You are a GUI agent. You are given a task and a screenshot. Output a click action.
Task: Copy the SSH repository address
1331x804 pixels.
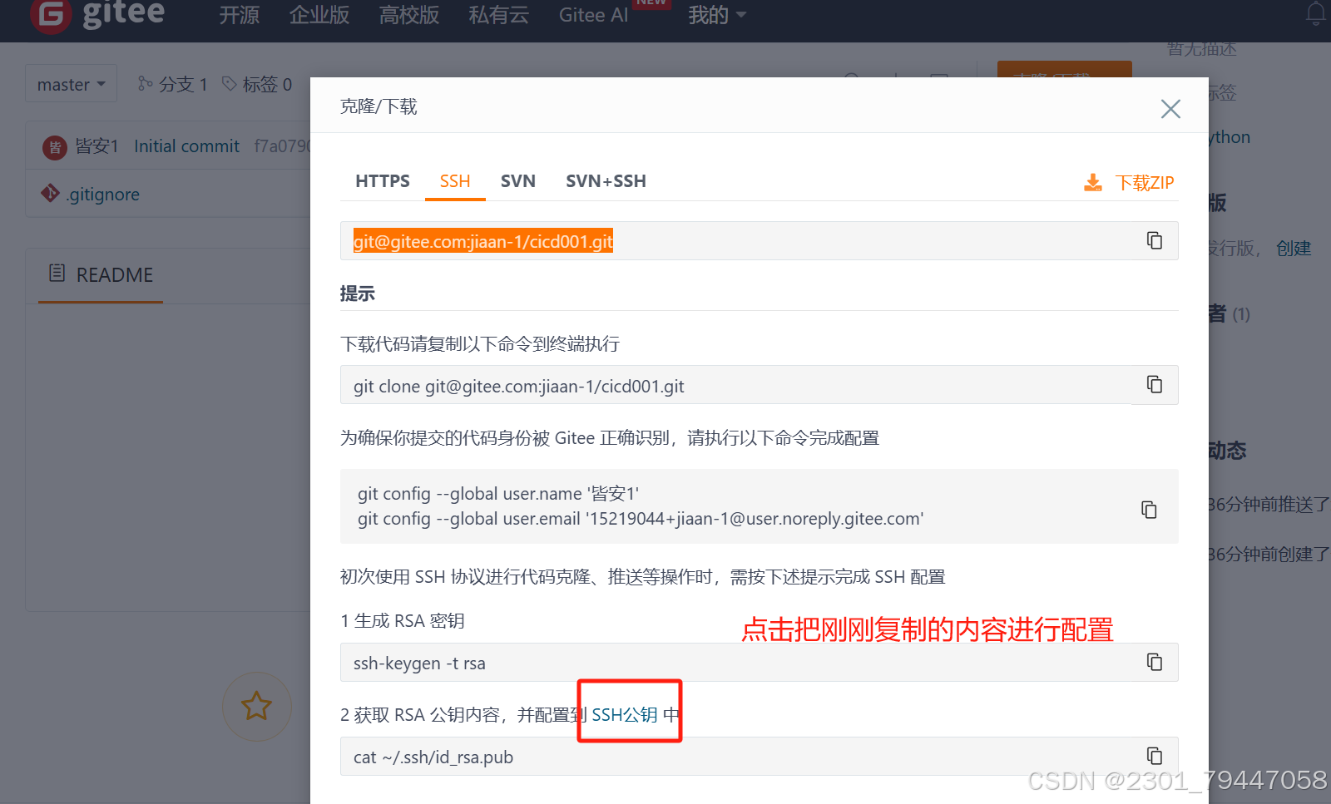click(1154, 240)
